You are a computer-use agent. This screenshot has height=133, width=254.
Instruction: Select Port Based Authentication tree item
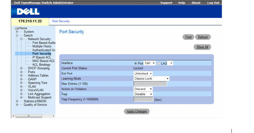pyautogui.click(x=44, y=43)
